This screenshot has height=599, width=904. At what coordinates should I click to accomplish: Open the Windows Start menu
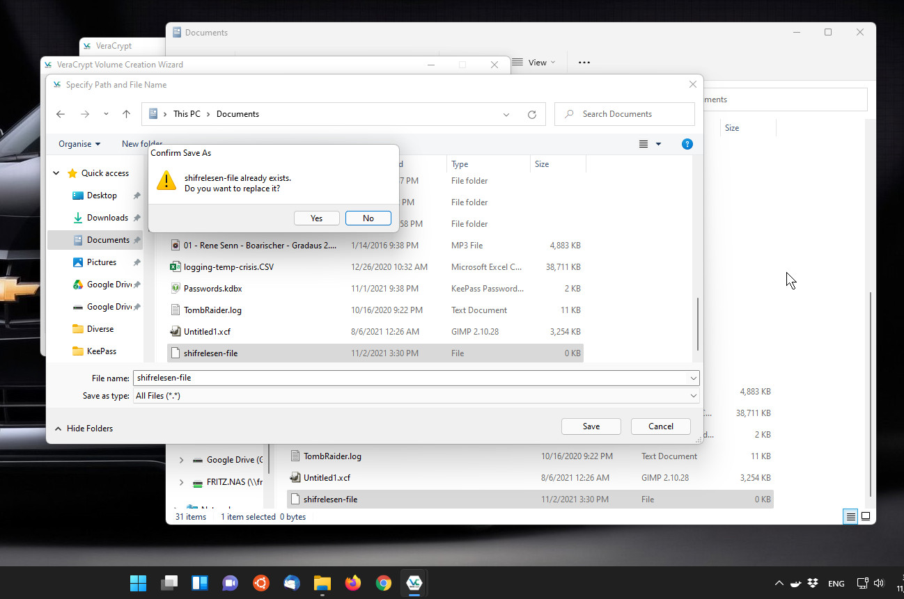tap(139, 583)
